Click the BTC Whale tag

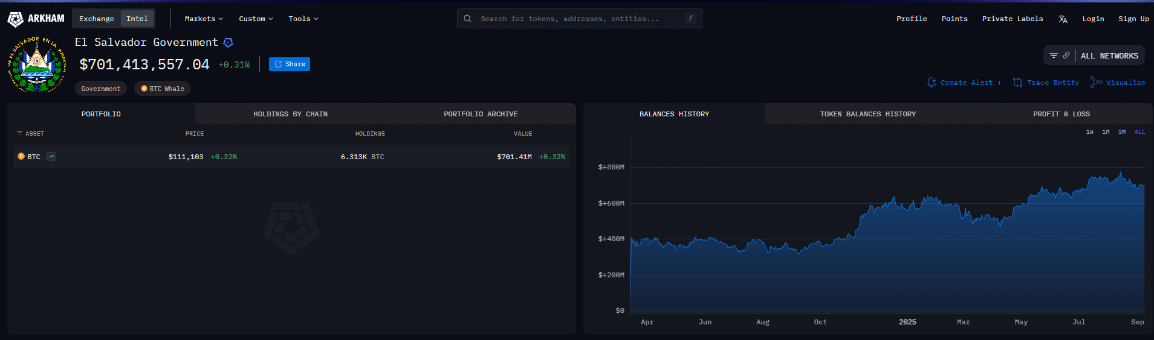click(163, 89)
